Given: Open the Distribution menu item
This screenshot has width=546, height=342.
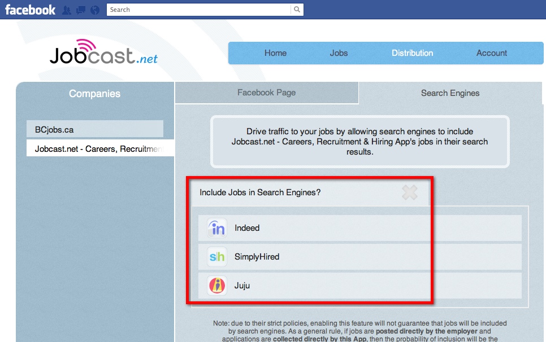Looking at the screenshot, I should (x=412, y=53).
